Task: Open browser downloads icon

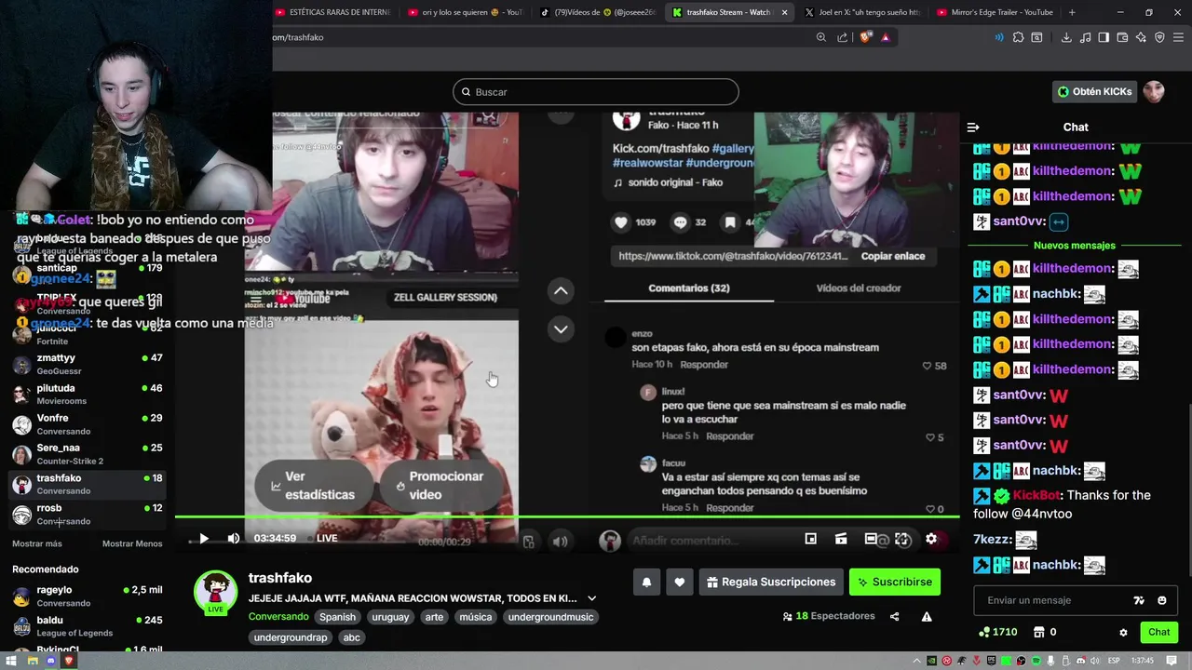Action: pos(1066,37)
